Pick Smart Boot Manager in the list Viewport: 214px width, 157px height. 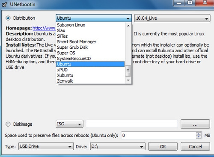(90, 41)
